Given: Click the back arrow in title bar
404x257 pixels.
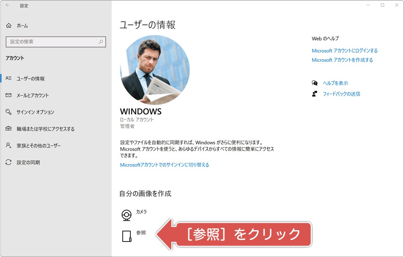Looking at the screenshot, I should click(8, 6).
